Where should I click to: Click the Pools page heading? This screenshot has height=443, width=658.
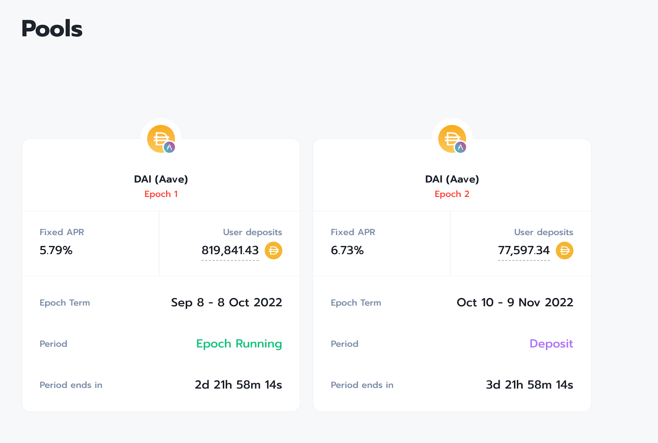[52, 28]
